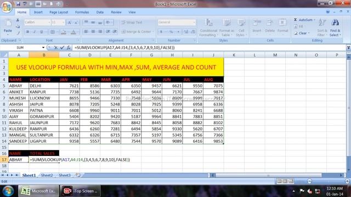Viewport: 351px width, 197px height.
Task: Open the Formulas tab
Action: click(82, 12)
